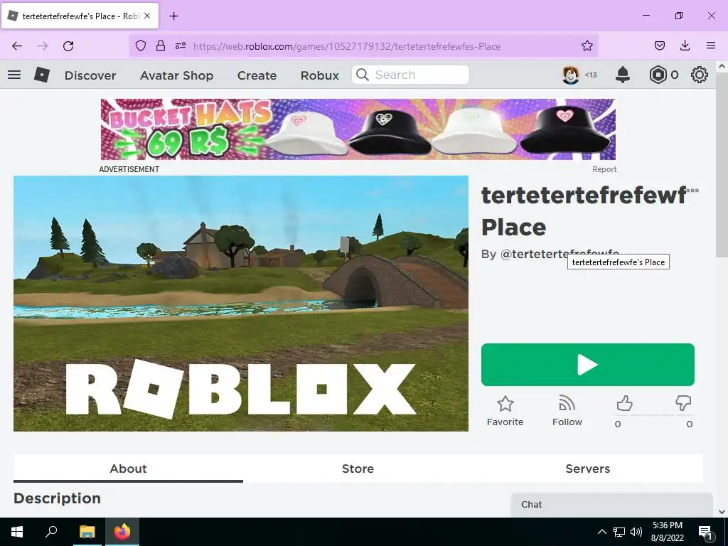Open the Robux page
The image size is (728, 546).
tap(319, 75)
